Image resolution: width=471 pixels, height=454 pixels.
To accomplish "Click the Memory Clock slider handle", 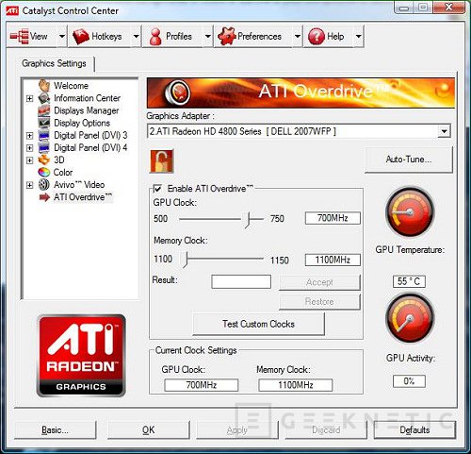I will tap(186, 260).
